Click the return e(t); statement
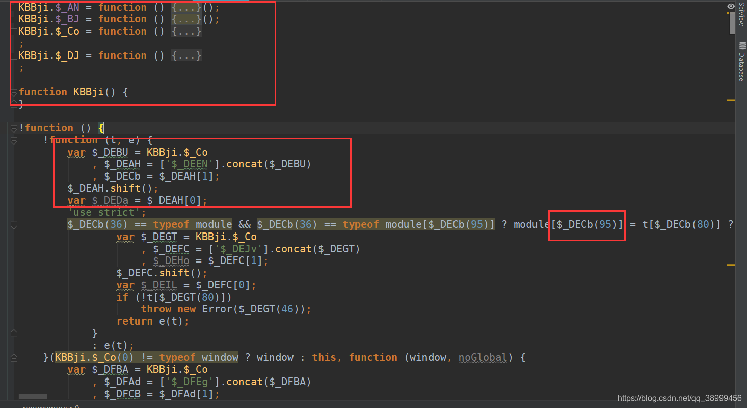 153,322
